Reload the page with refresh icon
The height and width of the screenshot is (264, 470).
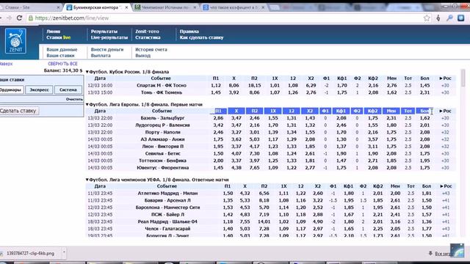click(20, 18)
